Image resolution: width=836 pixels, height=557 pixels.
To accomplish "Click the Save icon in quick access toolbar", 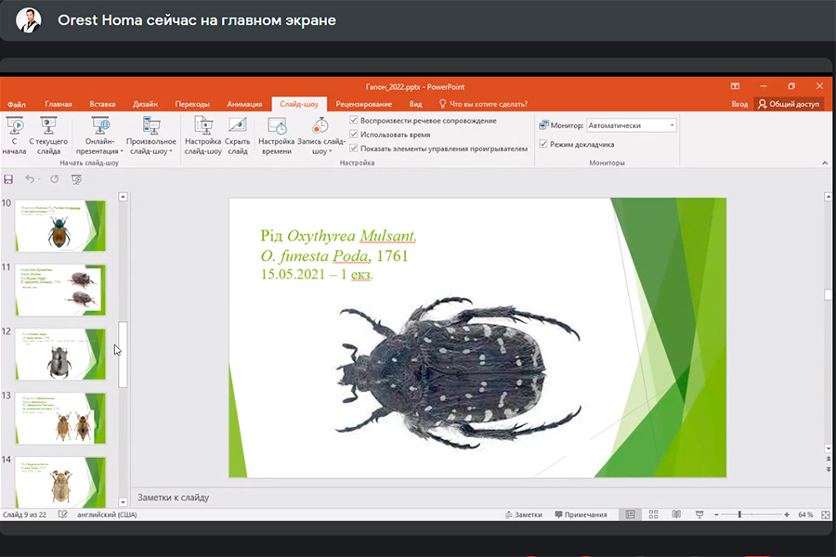I will pyautogui.click(x=9, y=179).
